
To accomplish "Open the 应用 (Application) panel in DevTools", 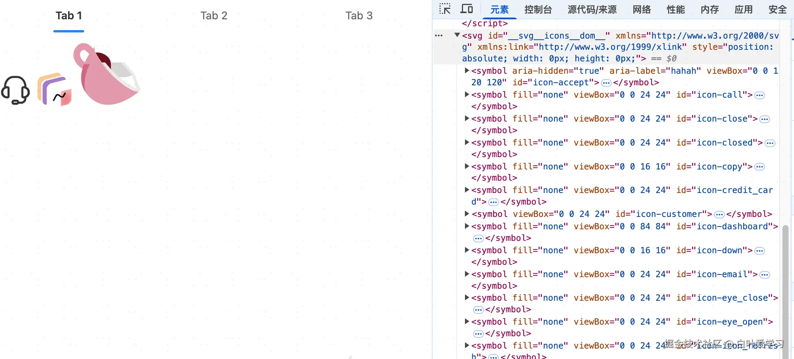I will pos(743,10).
